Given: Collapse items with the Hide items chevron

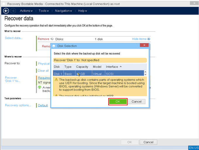Looking at the screenshot, I should pyautogui.click(x=149, y=39).
